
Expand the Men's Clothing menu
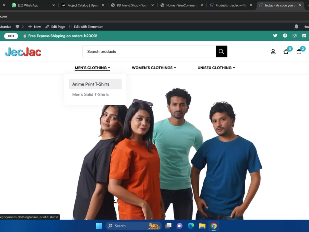pos(92,68)
